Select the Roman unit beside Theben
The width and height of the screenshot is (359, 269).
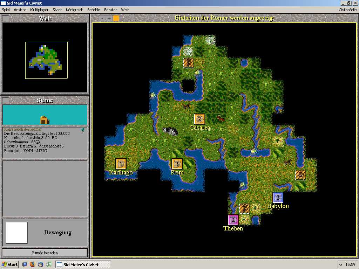point(244,209)
